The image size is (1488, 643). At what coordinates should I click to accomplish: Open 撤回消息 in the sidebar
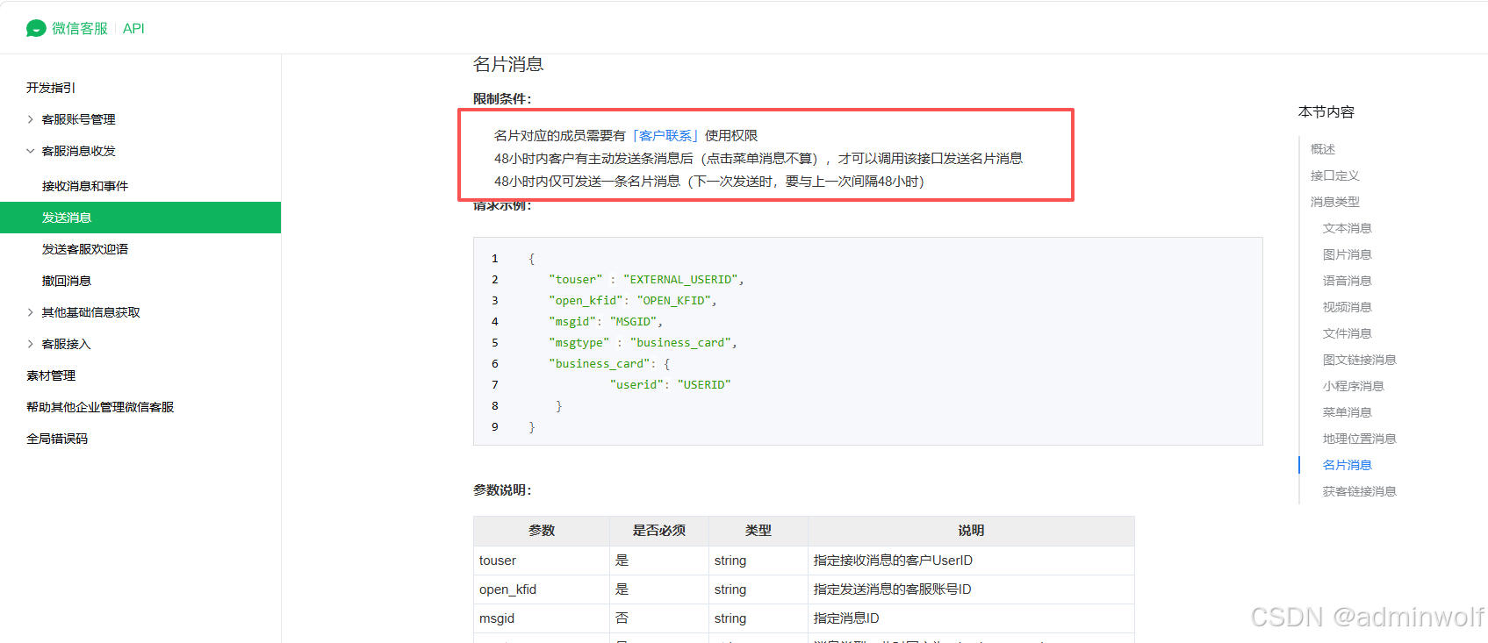tap(67, 281)
